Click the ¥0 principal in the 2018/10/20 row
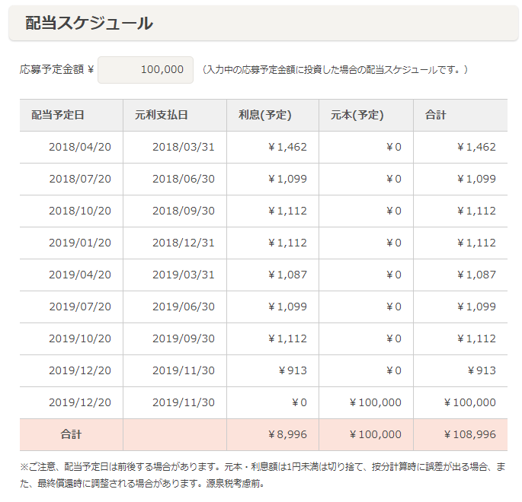Viewport: 522px width, 502px height. click(x=394, y=211)
